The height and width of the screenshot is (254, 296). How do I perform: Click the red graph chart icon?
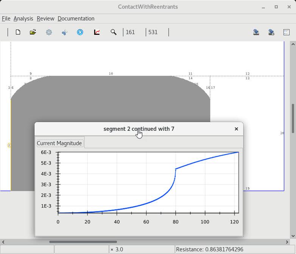97,32
